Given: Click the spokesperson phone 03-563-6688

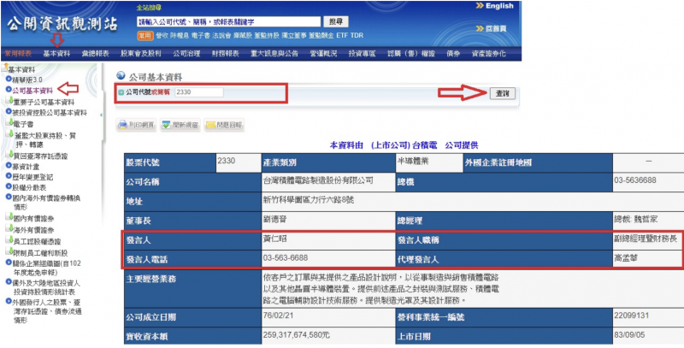Looking at the screenshot, I should point(286,257).
